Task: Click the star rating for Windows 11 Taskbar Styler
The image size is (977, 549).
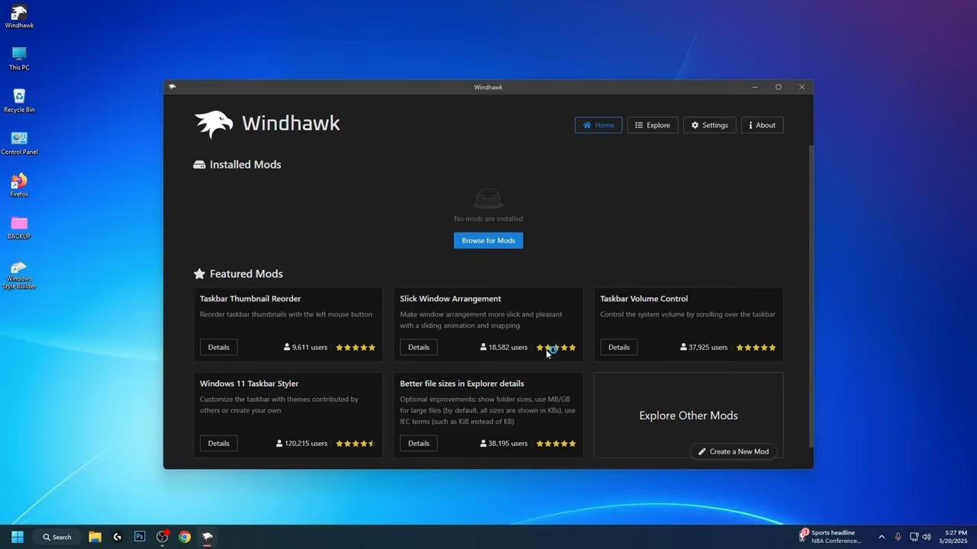Action: [x=356, y=444]
